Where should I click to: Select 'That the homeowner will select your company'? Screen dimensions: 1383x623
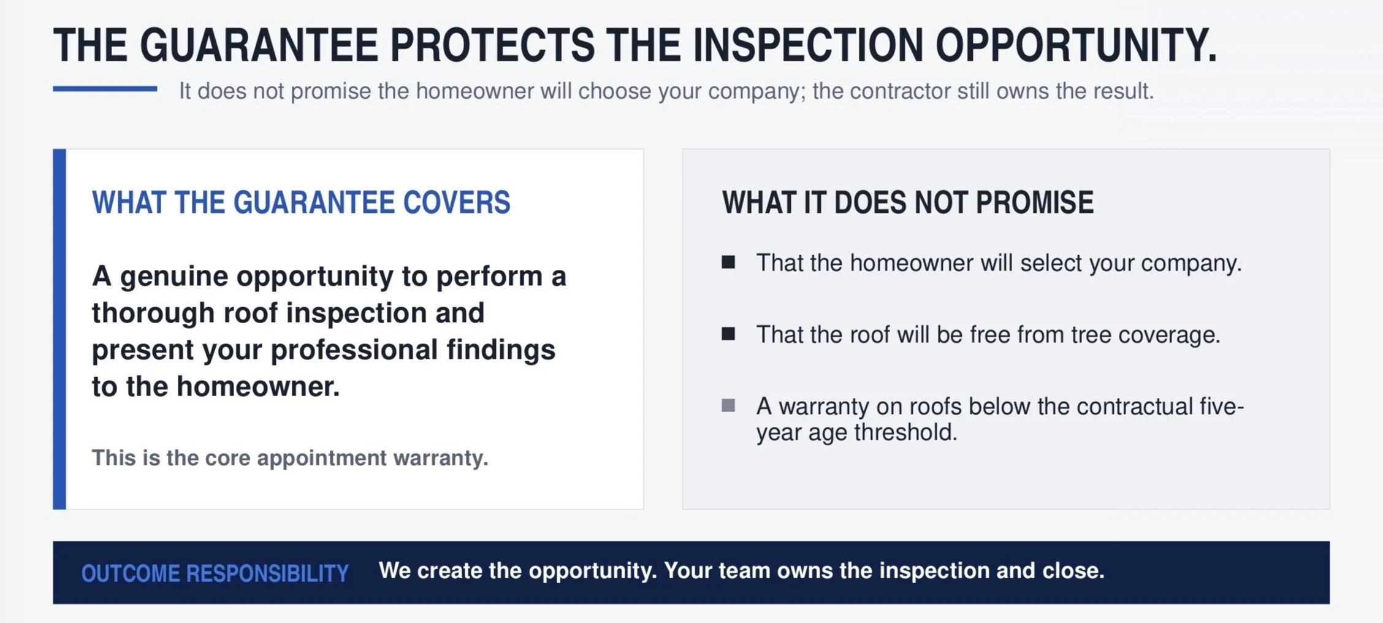click(x=999, y=263)
